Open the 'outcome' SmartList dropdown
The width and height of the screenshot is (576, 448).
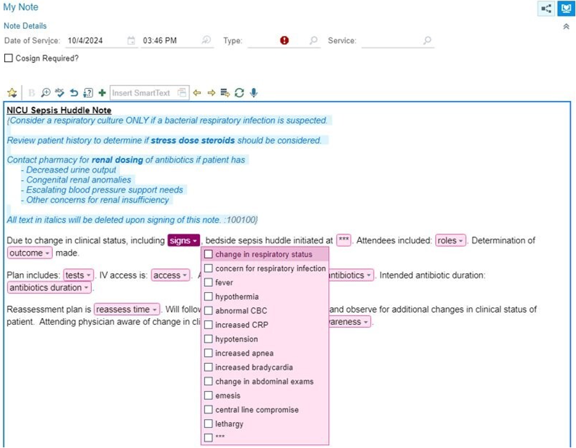(x=30, y=253)
